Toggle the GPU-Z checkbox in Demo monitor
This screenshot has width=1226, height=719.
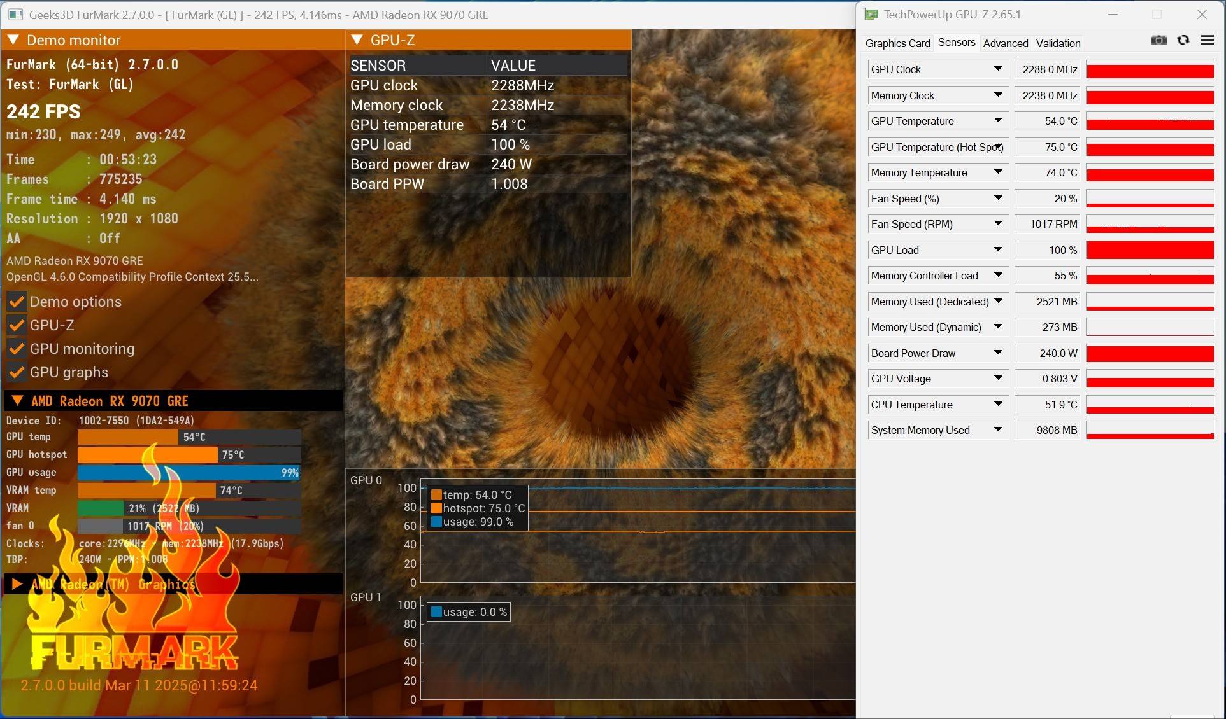17,325
